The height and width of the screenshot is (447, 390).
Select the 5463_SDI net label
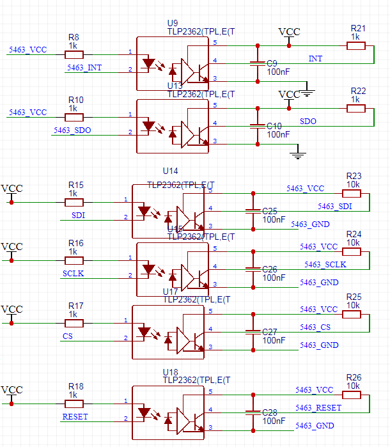(335, 207)
